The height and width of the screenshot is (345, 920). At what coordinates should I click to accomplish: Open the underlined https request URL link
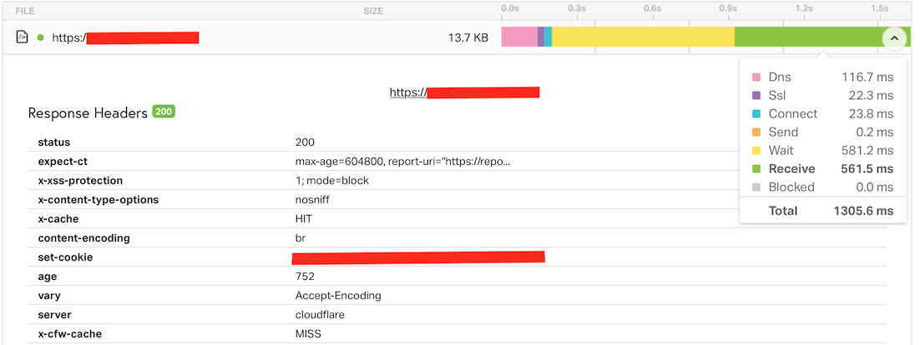pyautogui.click(x=464, y=92)
